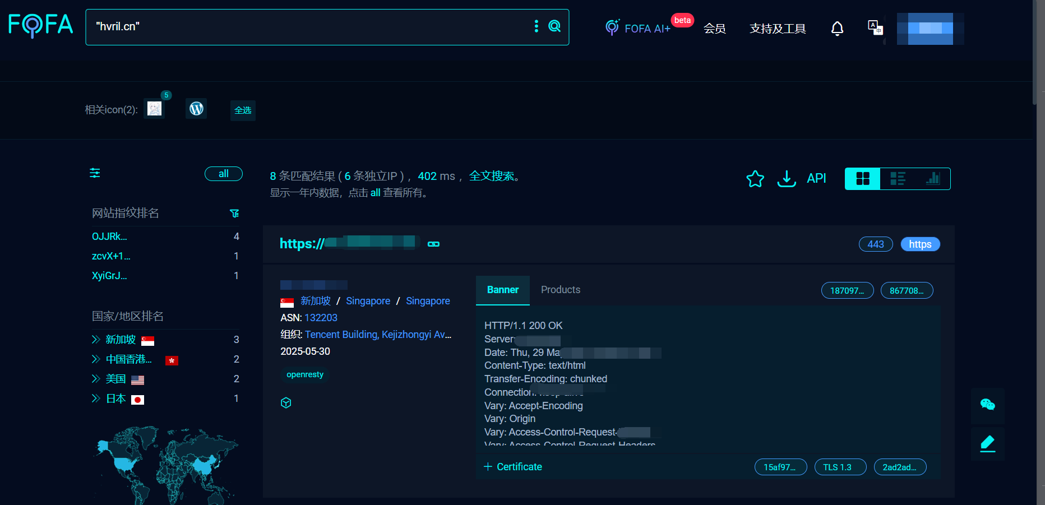Click the TLS 1.3 tag
Image resolution: width=1045 pixels, height=505 pixels.
tap(840, 467)
